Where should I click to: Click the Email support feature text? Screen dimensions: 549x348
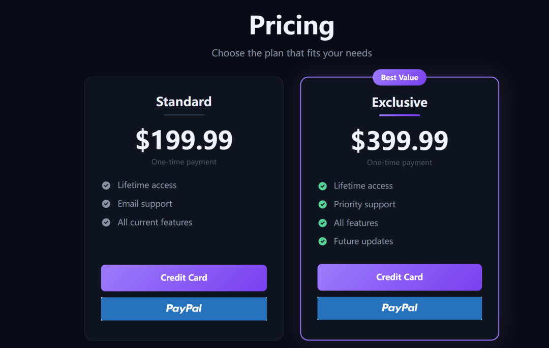[x=145, y=204]
